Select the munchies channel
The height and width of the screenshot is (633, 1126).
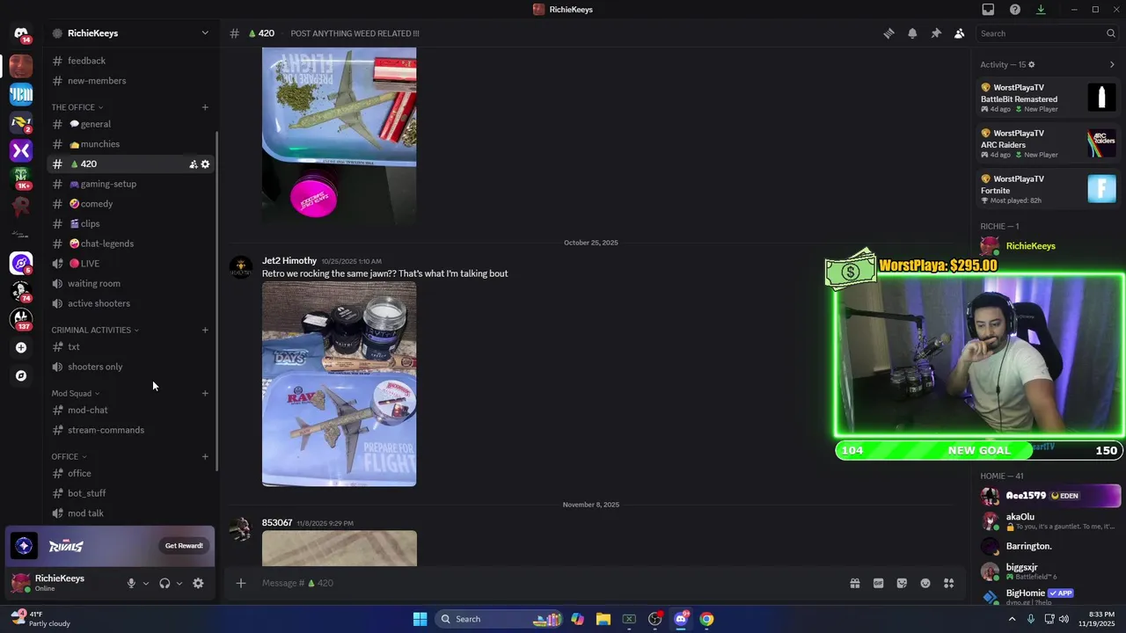pos(131,144)
